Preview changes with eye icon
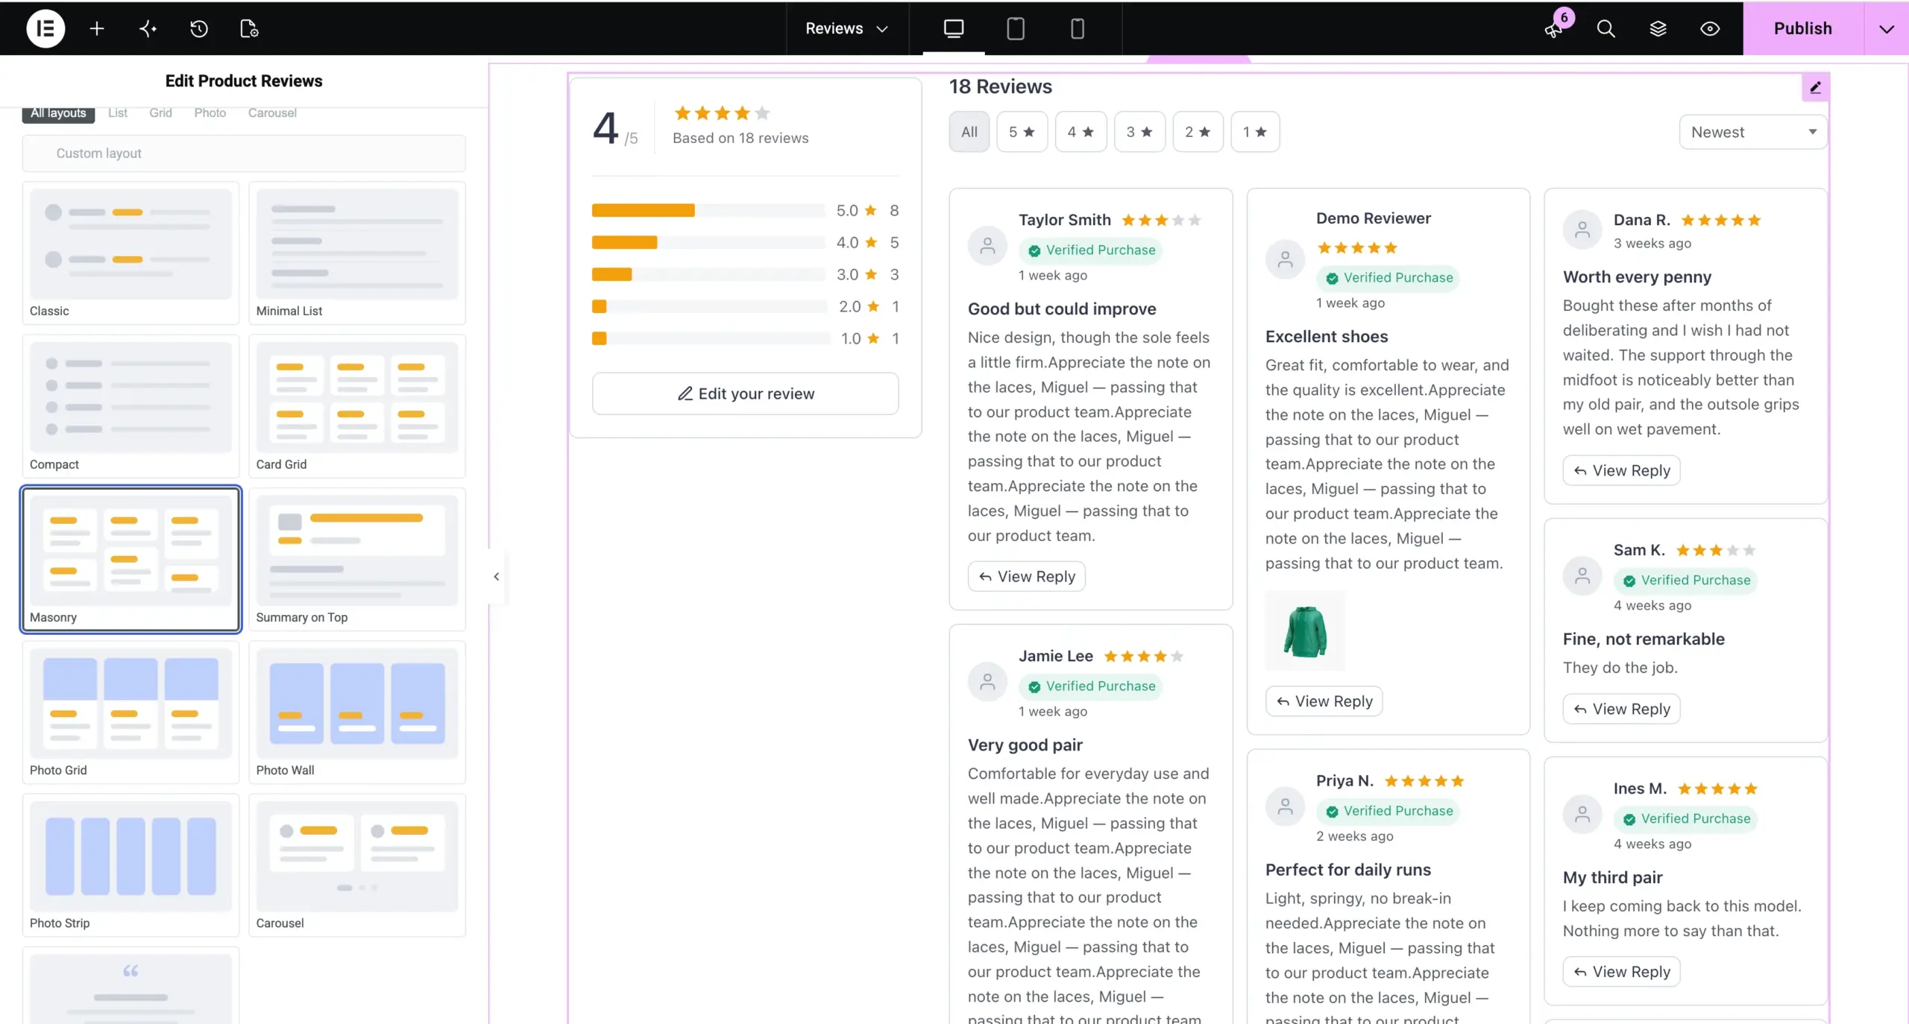1909x1024 pixels. pyautogui.click(x=1710, y=28)
